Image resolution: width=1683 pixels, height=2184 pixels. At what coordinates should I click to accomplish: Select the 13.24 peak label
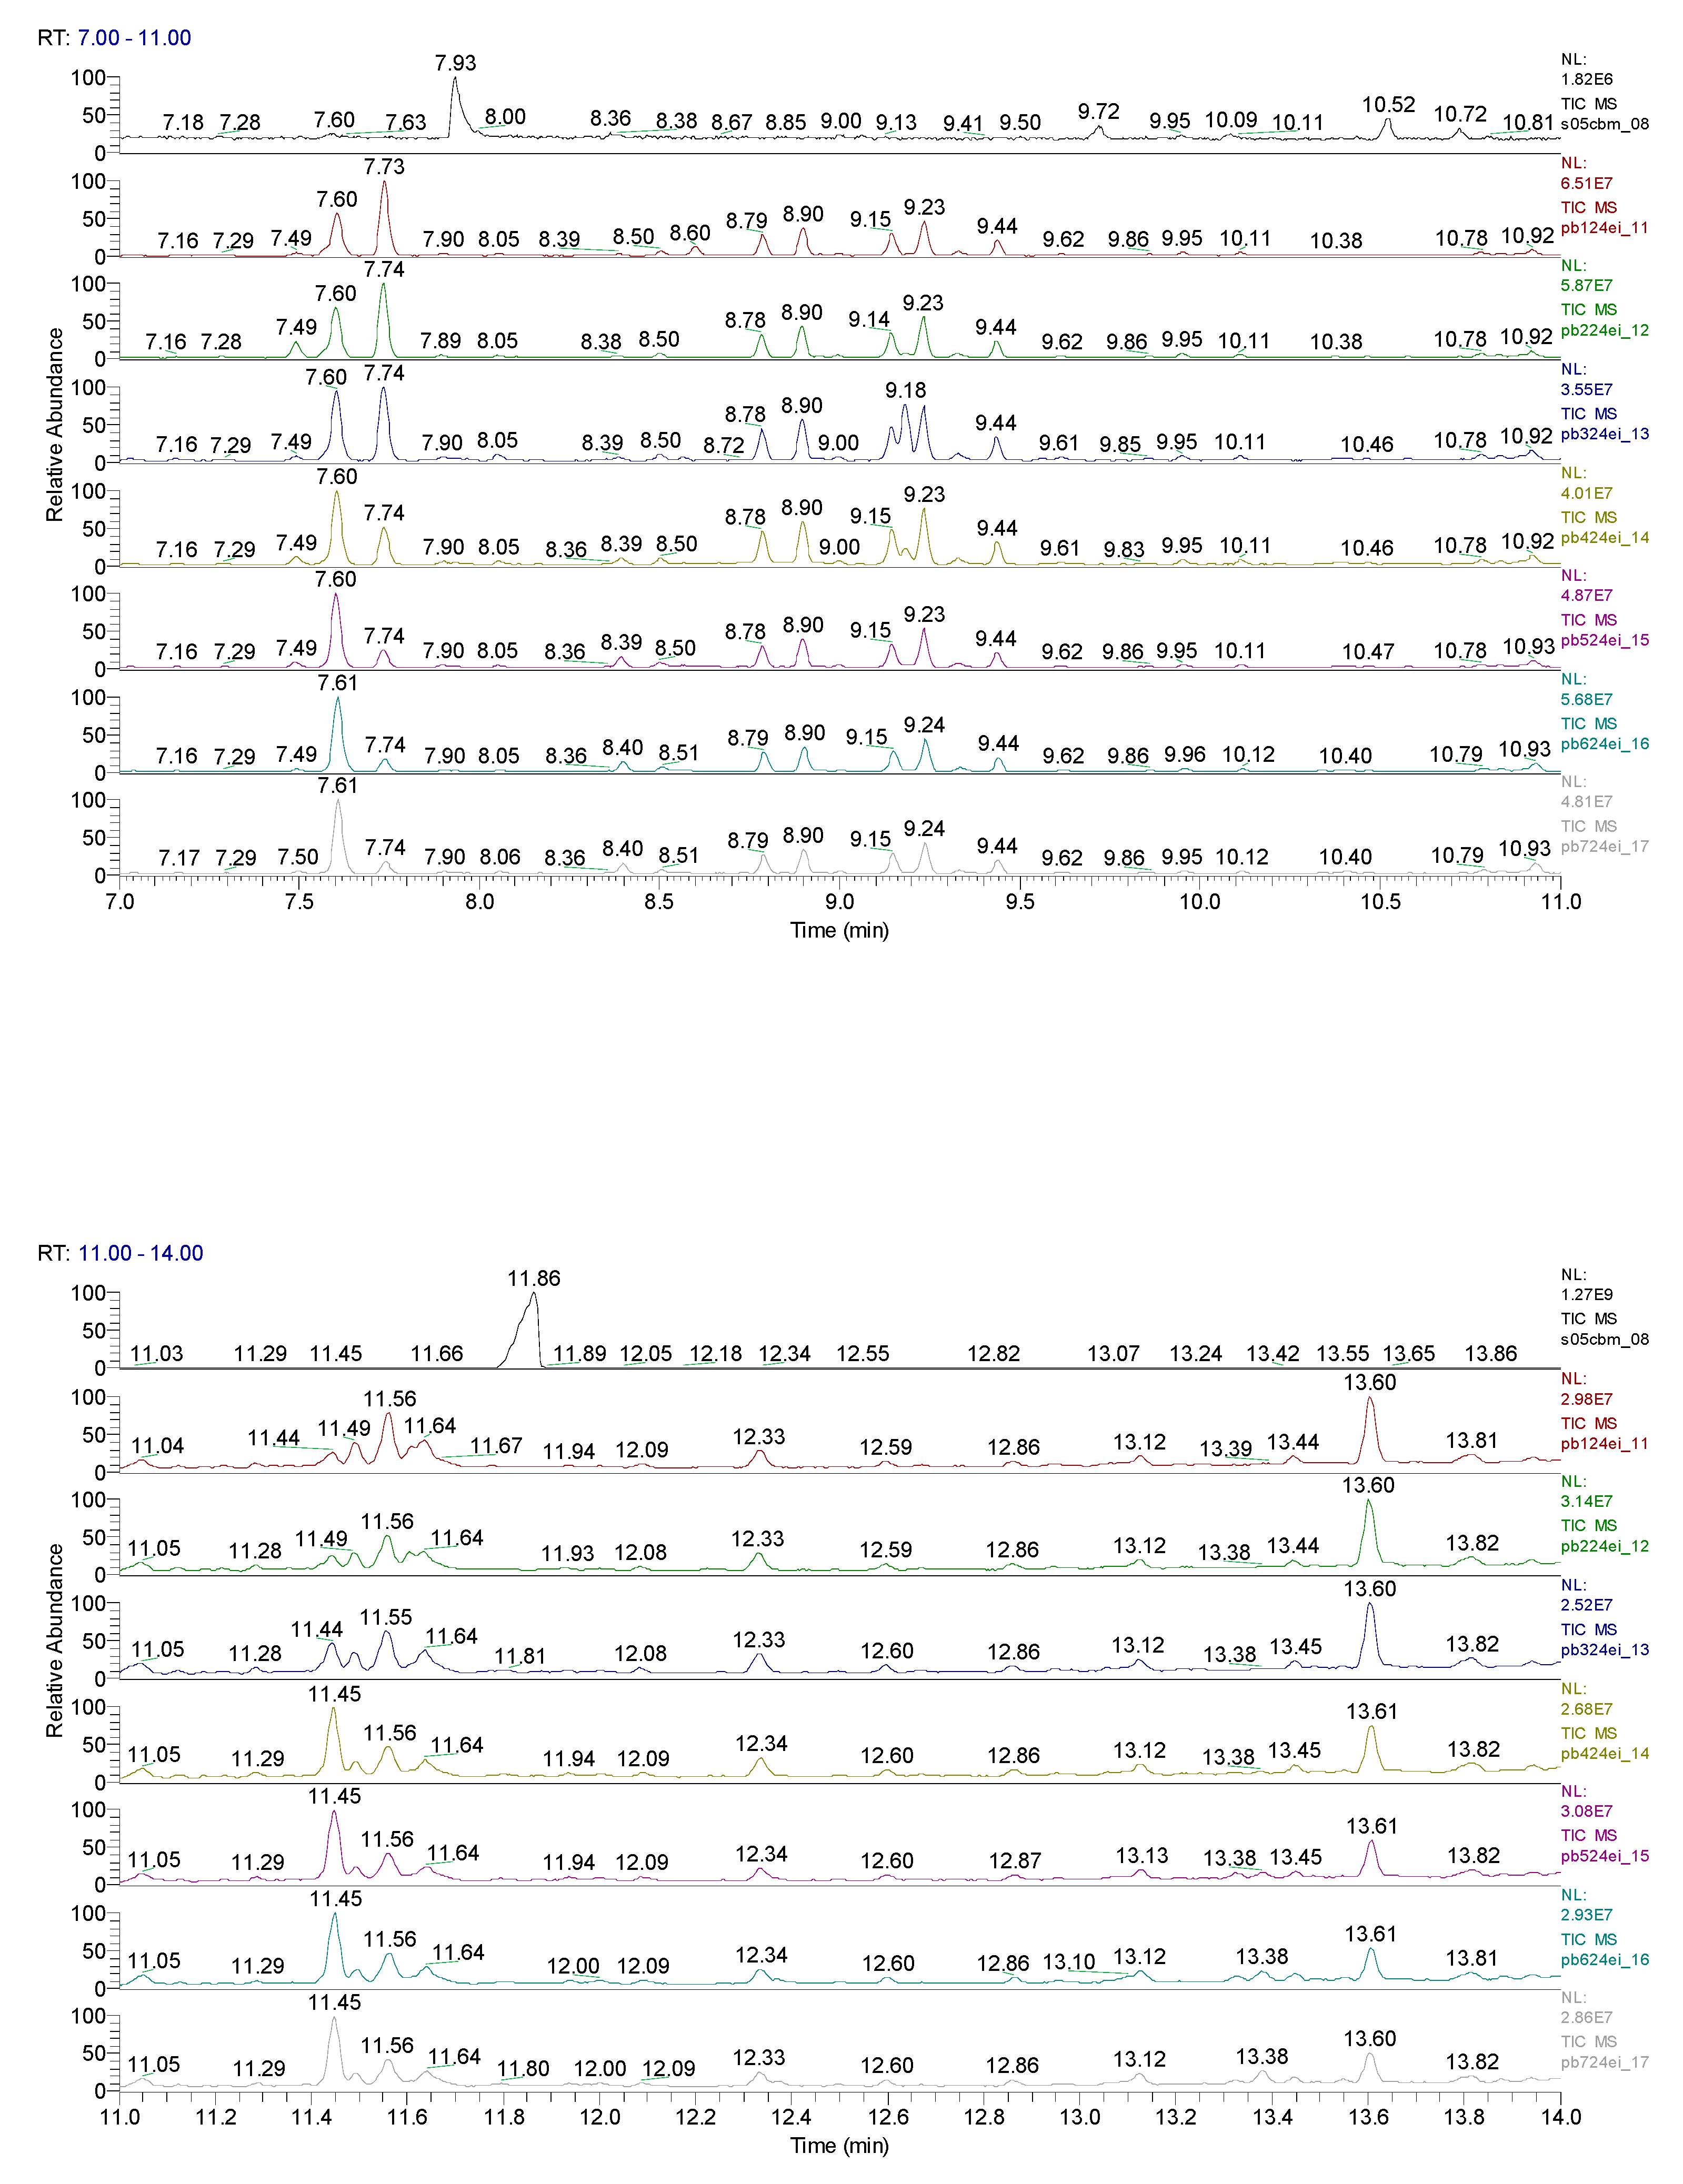tap(1196, 1354)
